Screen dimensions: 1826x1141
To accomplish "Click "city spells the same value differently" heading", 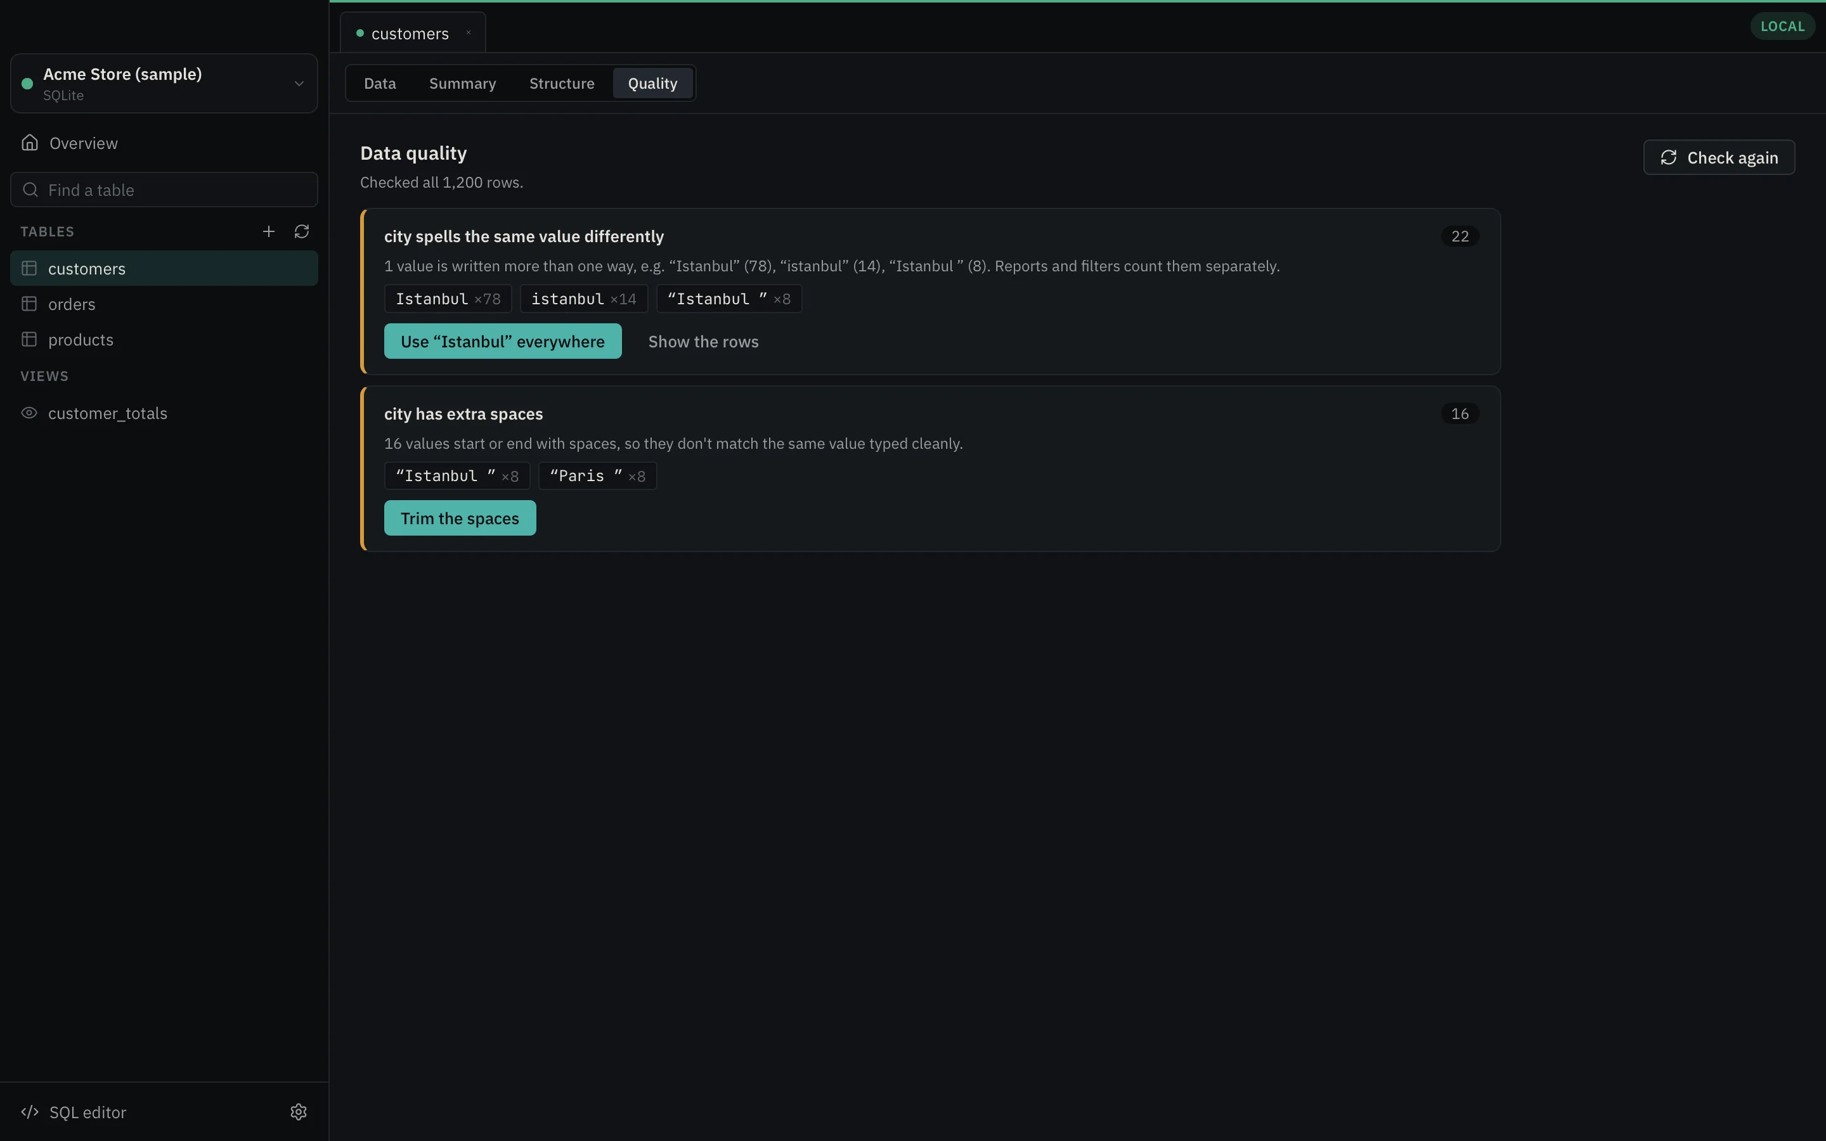I will [x=524, y=236].
